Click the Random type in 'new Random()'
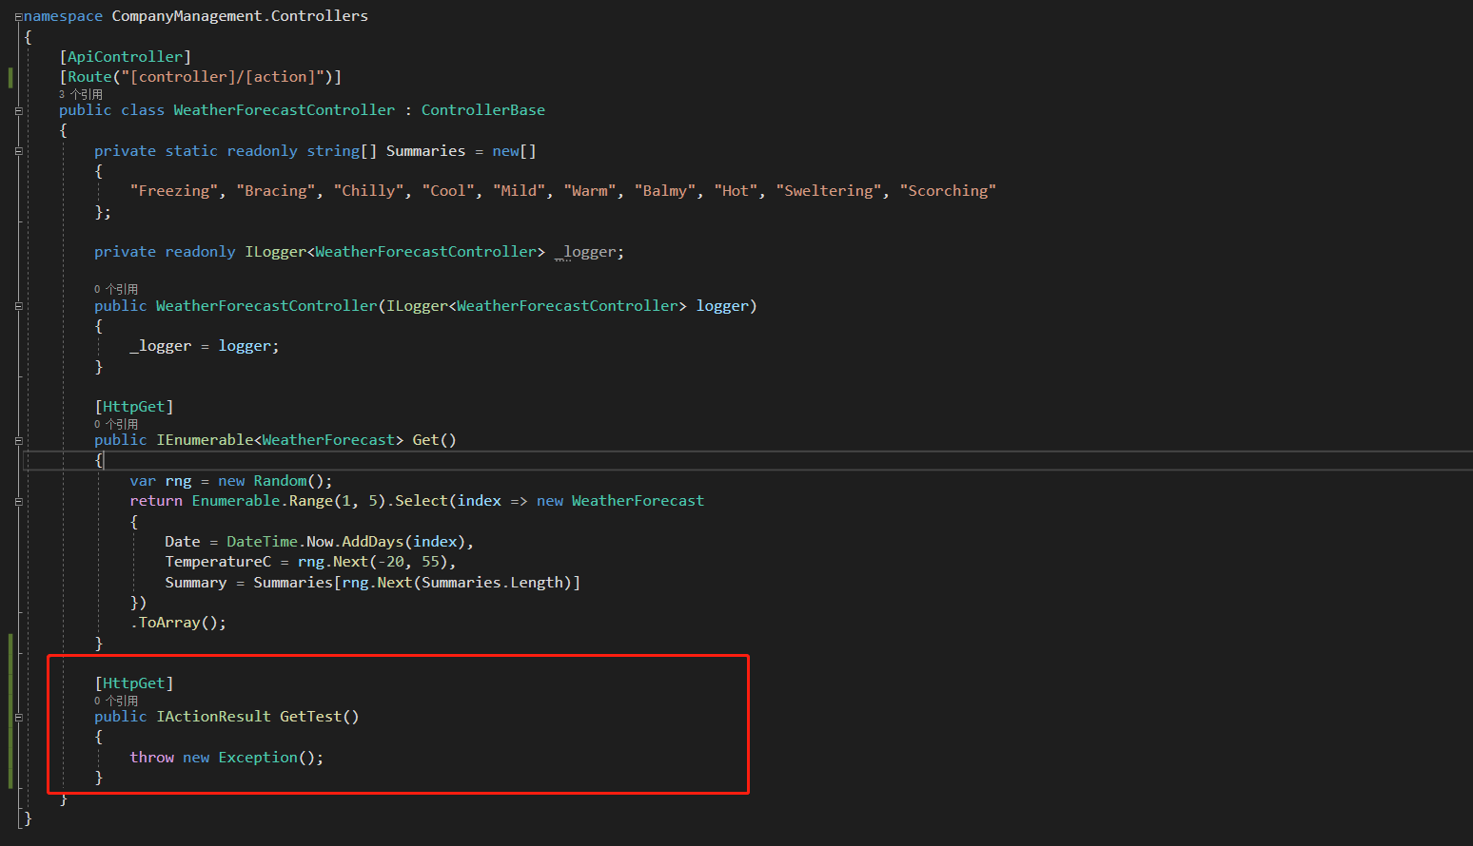 [x=280, y=481]
